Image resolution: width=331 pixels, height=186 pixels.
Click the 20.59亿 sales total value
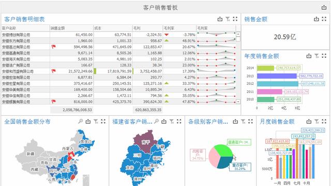285,37
